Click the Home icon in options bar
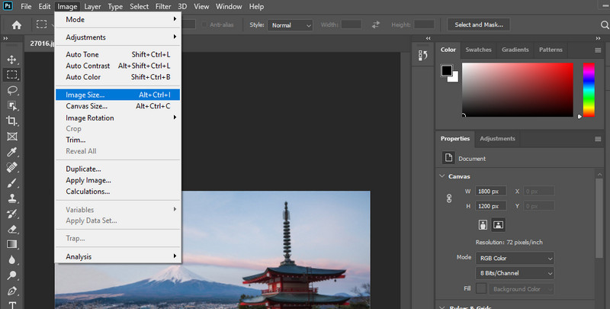The width and height of the screenshot is (610, 309). click(x=15, y=25)
